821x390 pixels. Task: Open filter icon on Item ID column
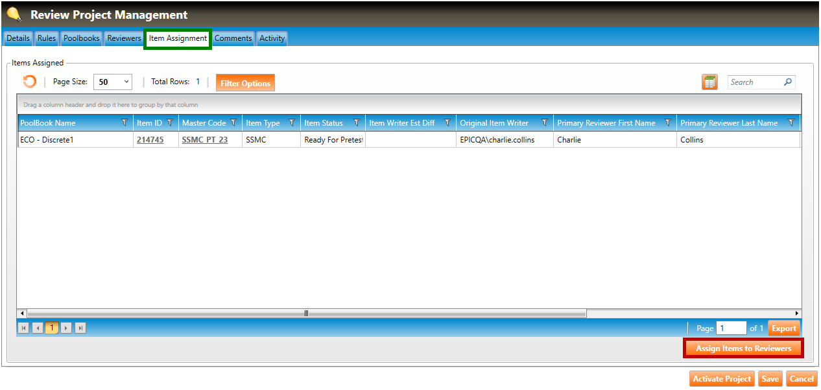170,123
